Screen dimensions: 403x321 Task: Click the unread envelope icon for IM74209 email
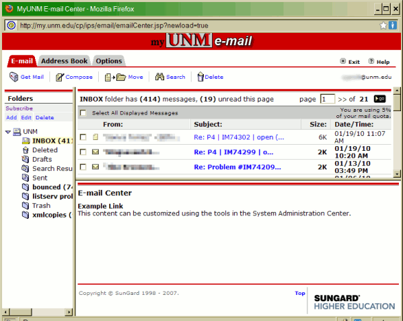click(95, 167)
